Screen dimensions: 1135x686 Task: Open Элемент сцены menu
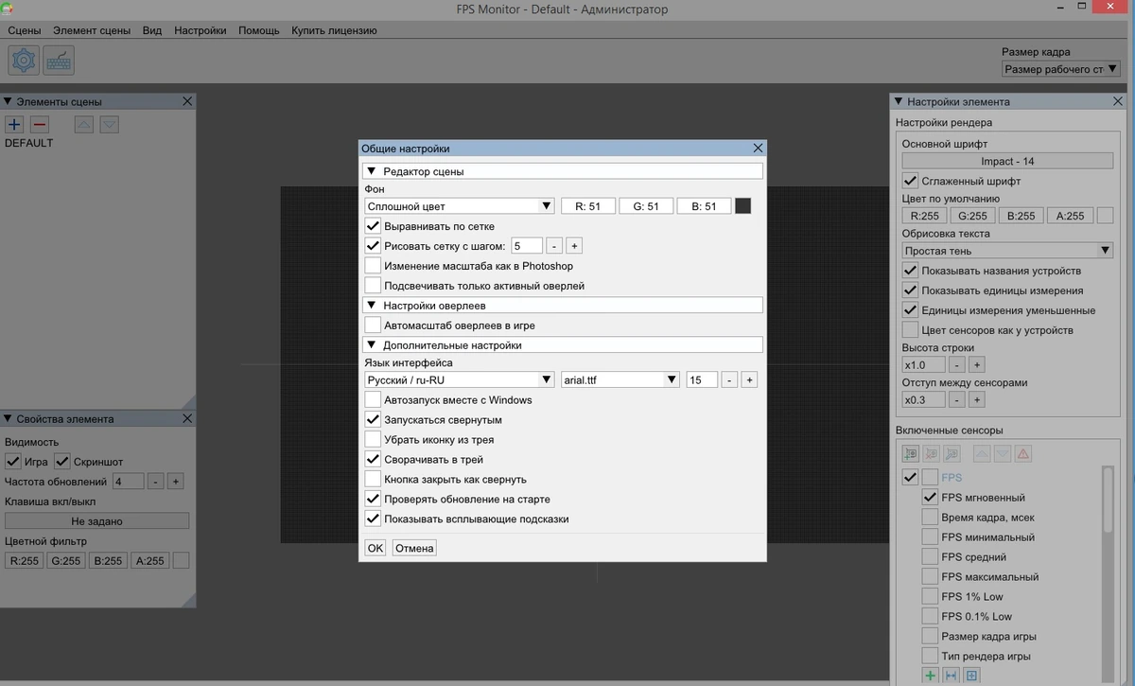92,30
